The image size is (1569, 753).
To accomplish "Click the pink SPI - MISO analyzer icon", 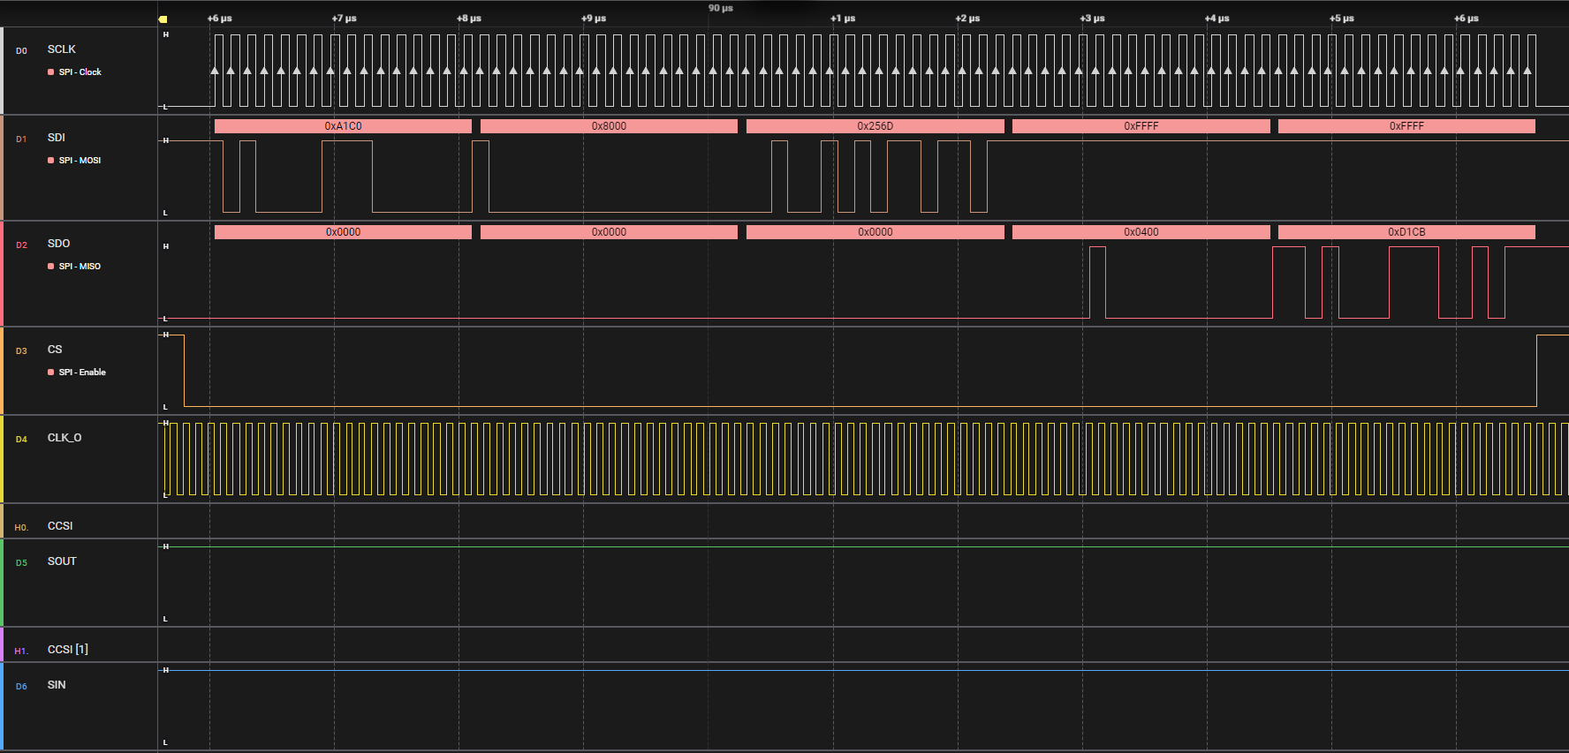I will (x=50, y=267).
